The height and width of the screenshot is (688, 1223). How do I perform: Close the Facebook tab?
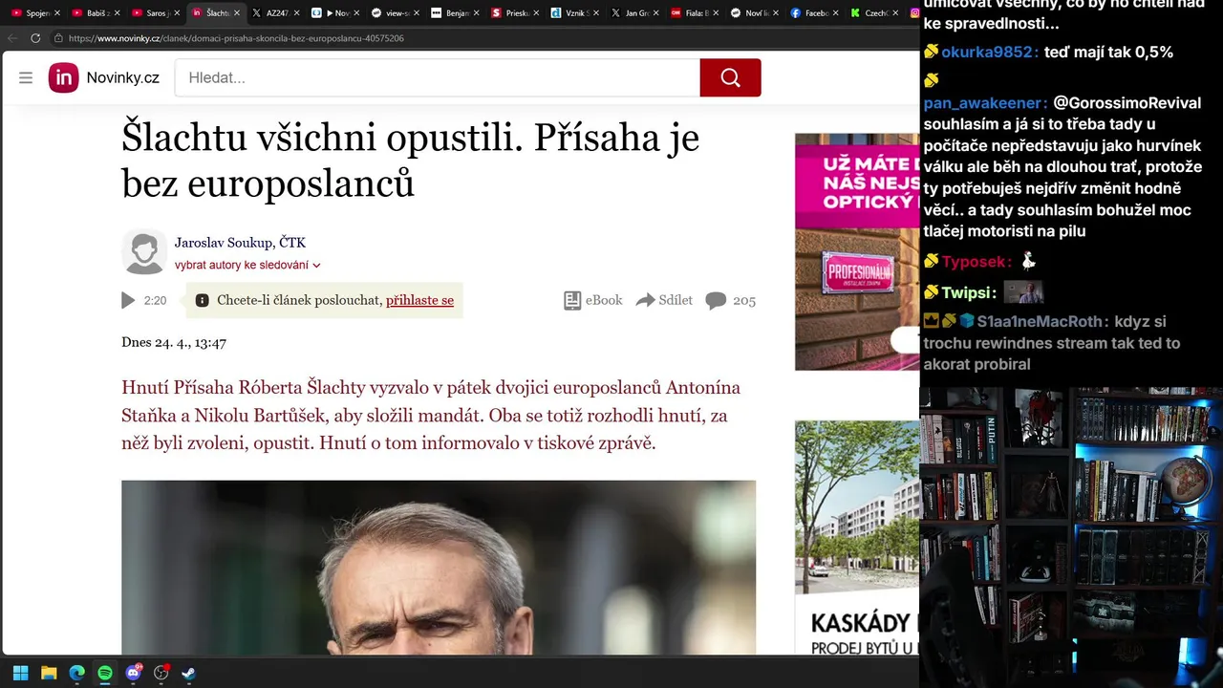click(x=837, y=13)
